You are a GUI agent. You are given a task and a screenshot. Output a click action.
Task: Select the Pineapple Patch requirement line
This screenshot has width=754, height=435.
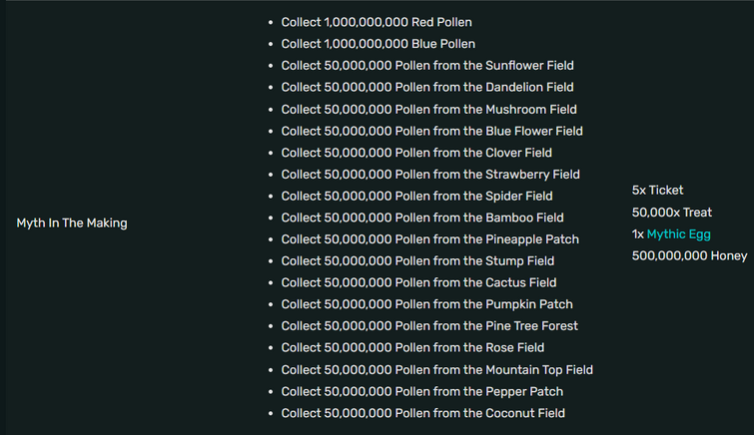[429, 238]
